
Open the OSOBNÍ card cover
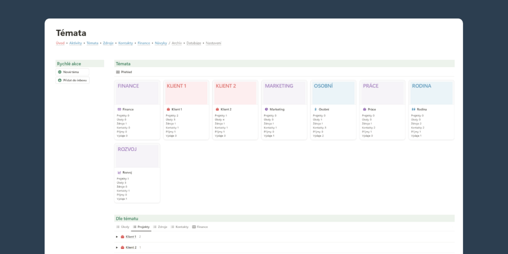pos(334,93)
